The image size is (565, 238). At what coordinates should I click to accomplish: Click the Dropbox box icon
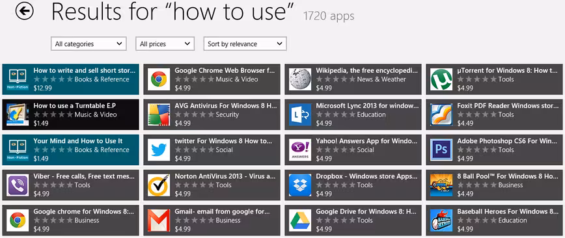(300, 185)
